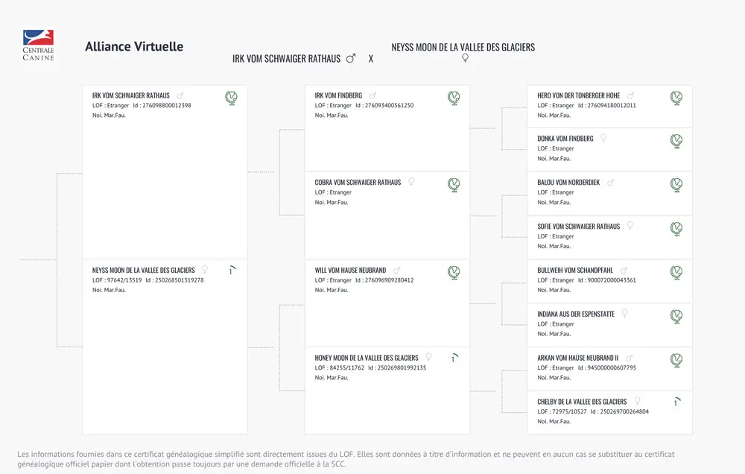Click rating icon on NEYSS MOON card in first column

[232, 270]
